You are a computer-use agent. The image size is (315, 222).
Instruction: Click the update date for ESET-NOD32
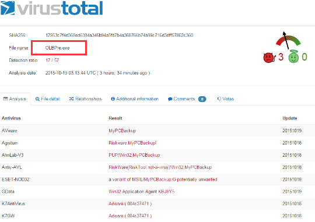click(x=292, y=179)
